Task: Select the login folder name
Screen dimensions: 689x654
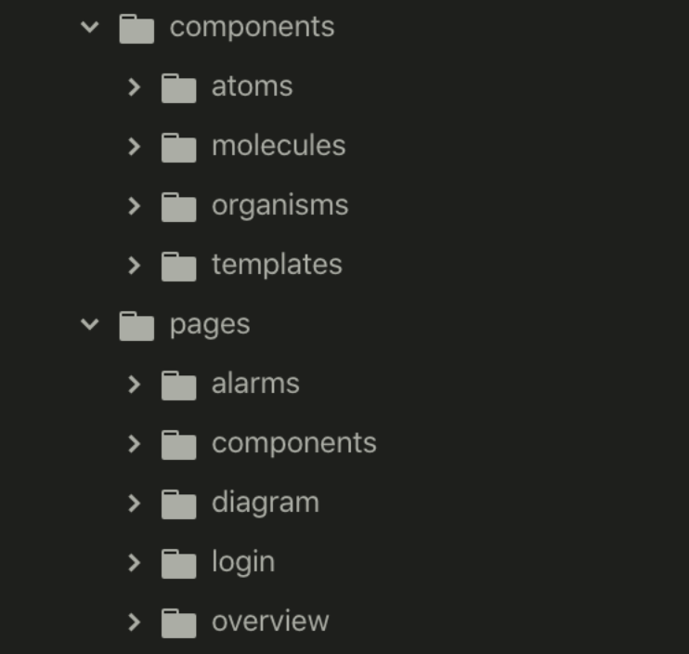Action: tap(242, 562)
